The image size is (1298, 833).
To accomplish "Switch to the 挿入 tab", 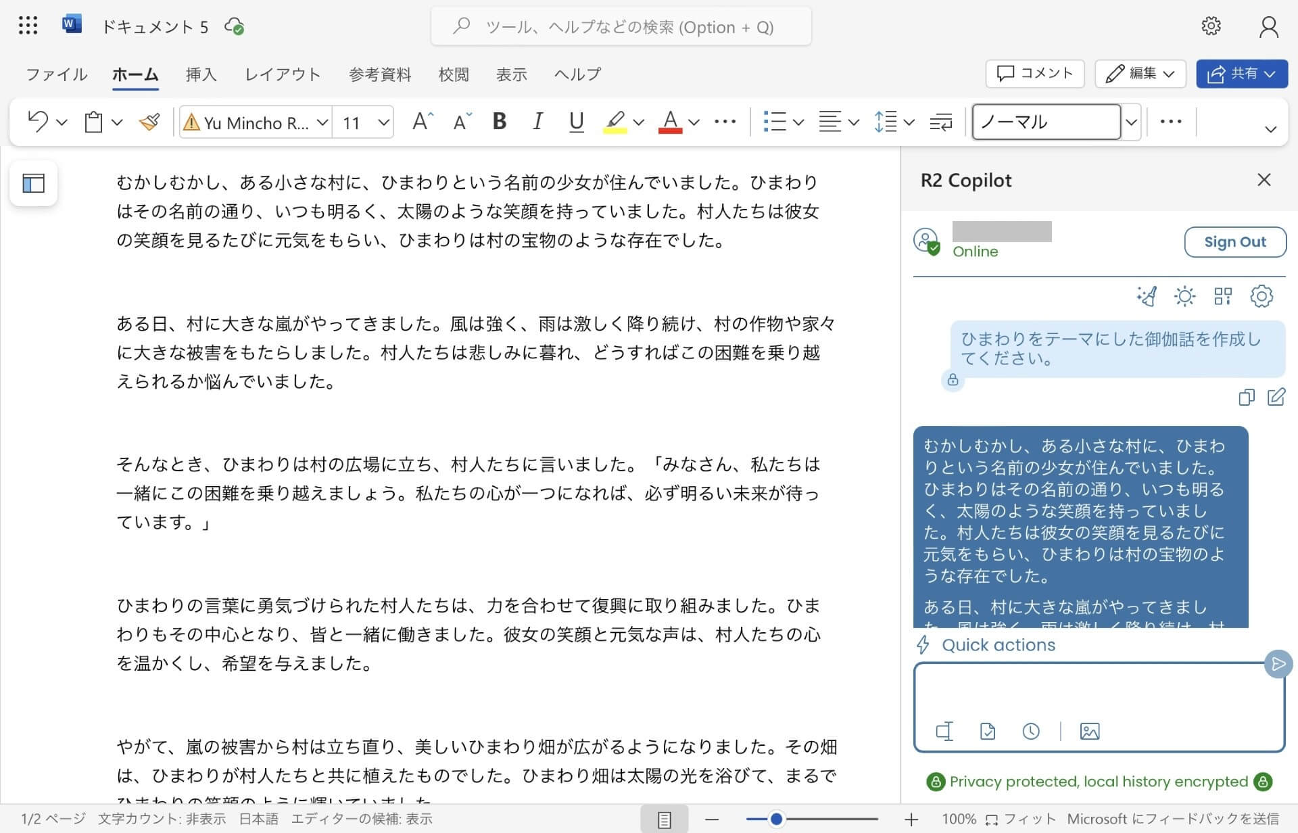I will [201, 74].
